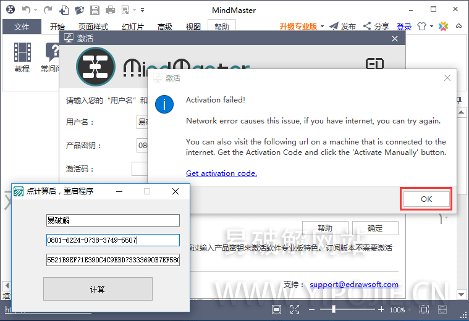
Task: Open the 文件 menu
Action: pyautogui.click(x=22, y=27)
